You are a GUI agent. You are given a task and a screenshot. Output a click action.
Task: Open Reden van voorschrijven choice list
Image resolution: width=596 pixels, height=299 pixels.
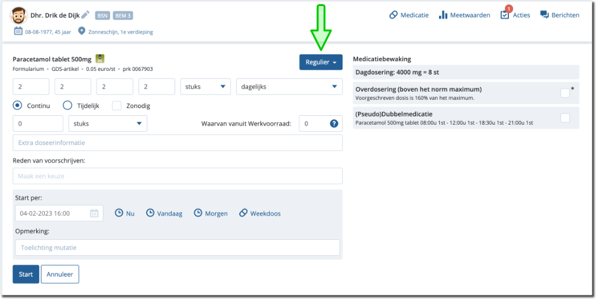pos(177,176)
